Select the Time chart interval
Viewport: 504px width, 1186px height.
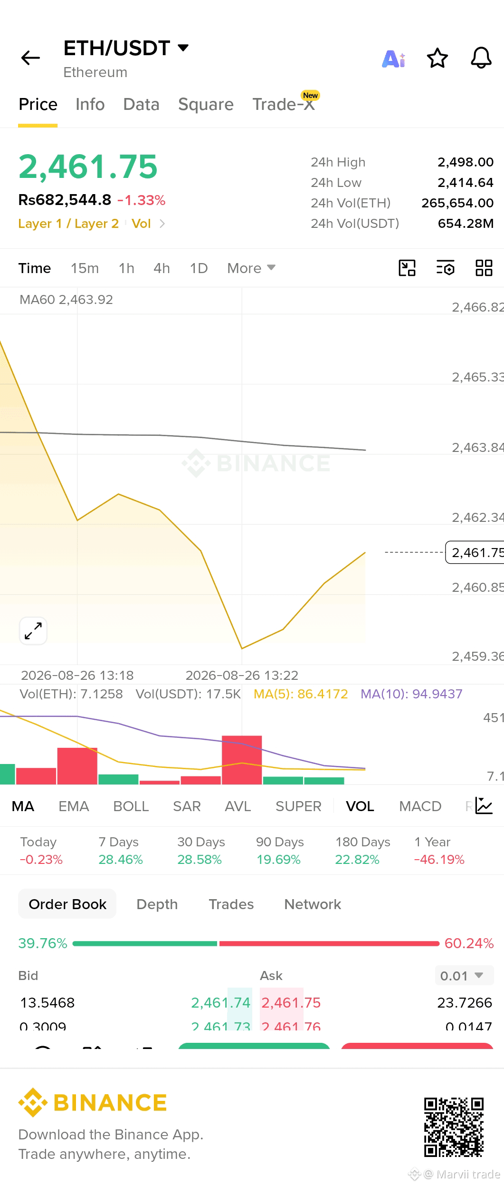point(35,268)
